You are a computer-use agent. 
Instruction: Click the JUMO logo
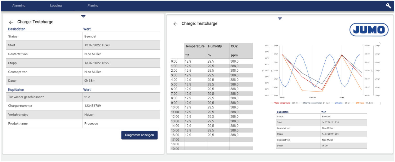click(369, 30)
